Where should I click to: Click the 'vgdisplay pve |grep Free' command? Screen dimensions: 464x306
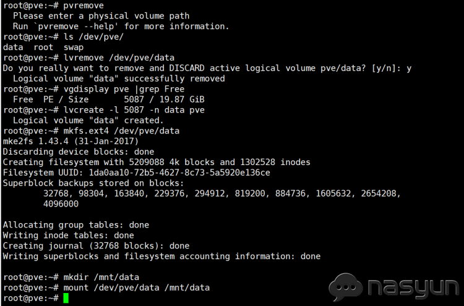tap(124, 89)
